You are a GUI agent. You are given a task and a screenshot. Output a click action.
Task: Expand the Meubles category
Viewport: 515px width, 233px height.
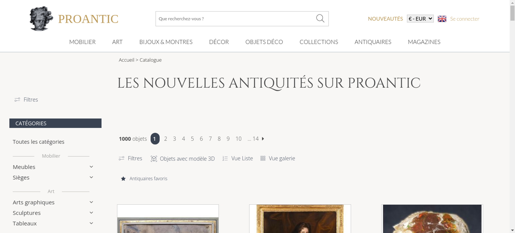click(91, 167)
